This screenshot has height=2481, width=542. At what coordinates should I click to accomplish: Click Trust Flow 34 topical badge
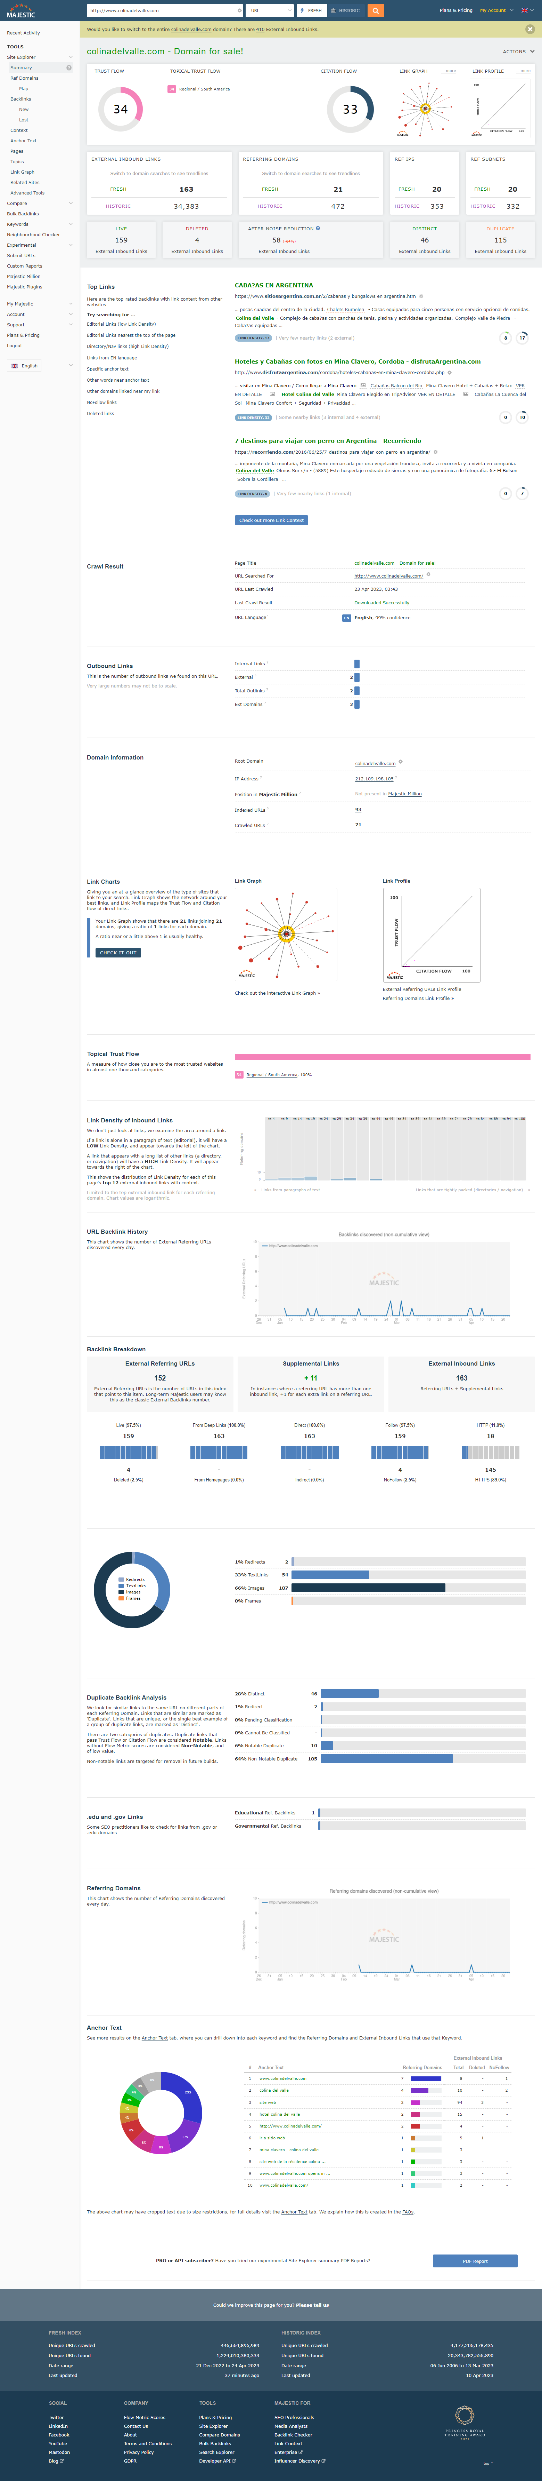pos(172,89)
